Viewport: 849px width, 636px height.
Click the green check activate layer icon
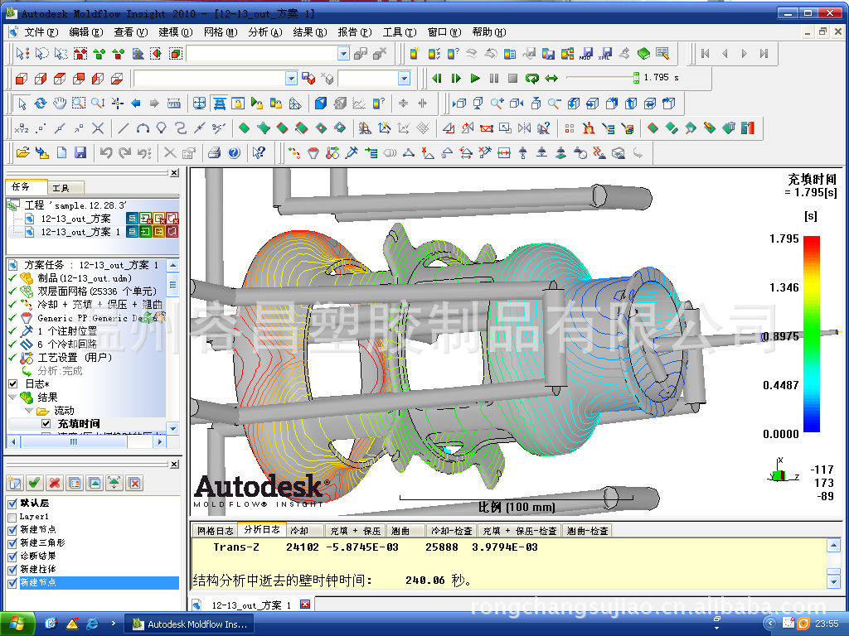coord(35,483)
